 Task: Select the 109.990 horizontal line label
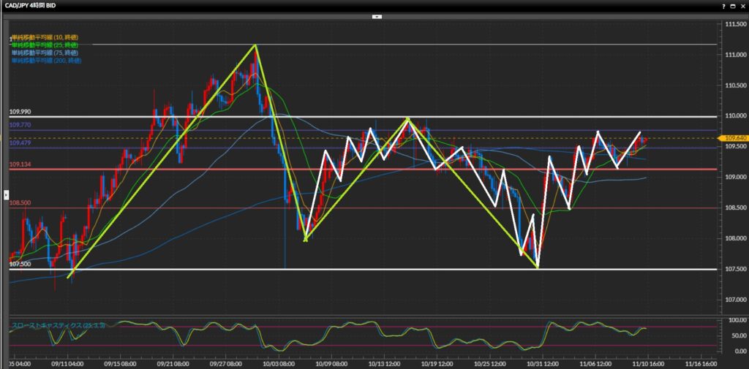[20, 112]
